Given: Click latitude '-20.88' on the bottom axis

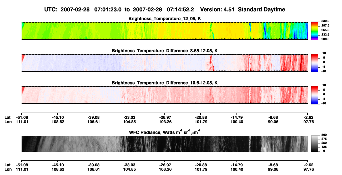Looking at the screenshot, I should point(200,165).
